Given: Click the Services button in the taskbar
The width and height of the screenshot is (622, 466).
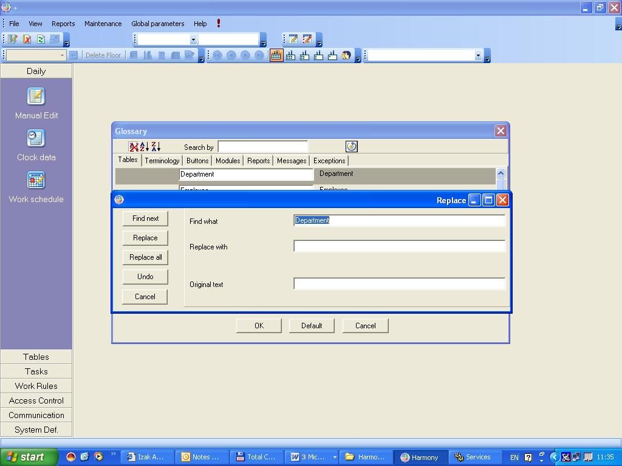Looking at the screenshot, I should 473,457.
